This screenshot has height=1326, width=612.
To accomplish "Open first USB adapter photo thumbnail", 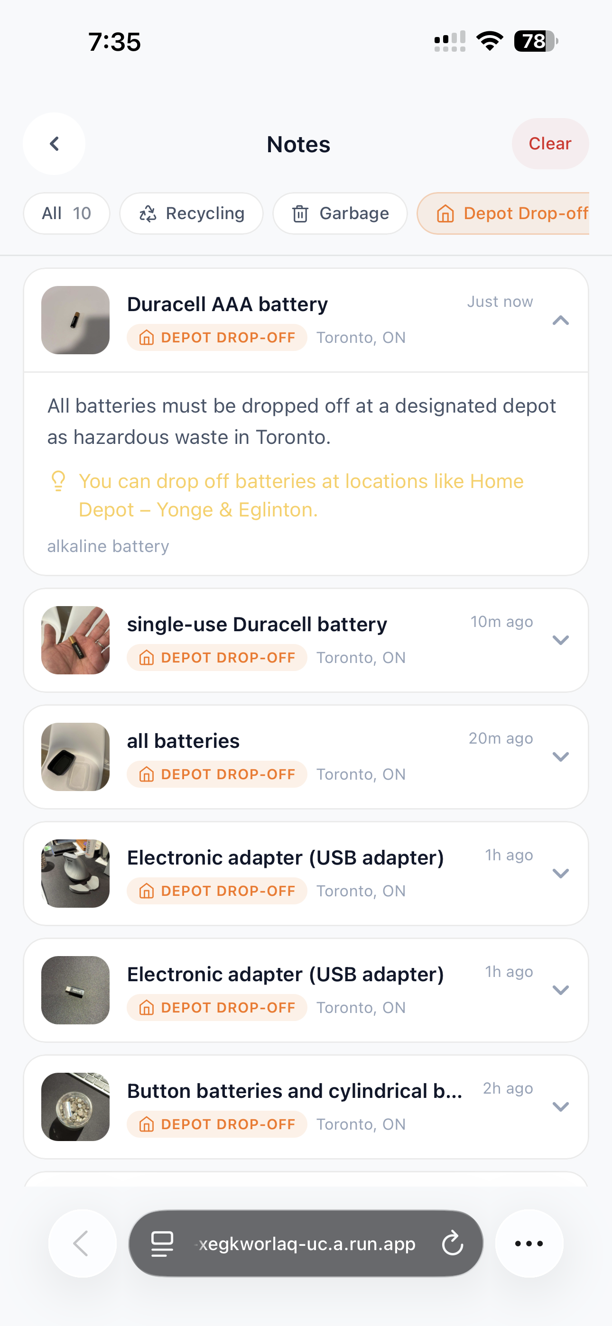I will [x=75, y=874].
